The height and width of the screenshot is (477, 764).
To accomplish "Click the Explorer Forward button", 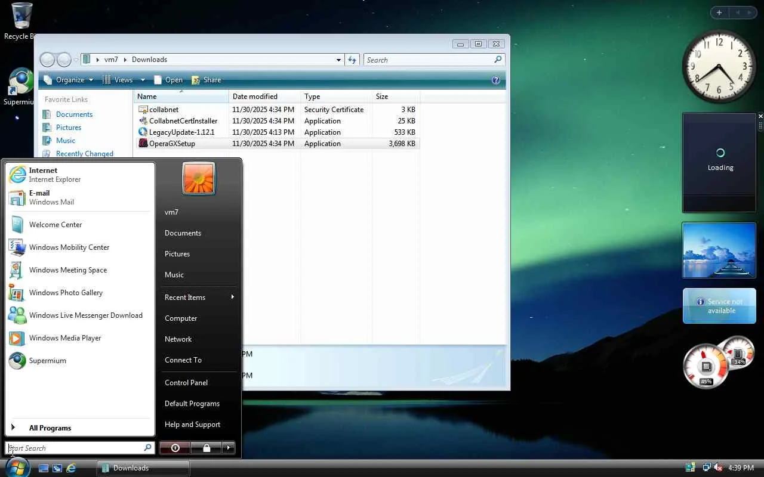I will [x=64, y=60].
